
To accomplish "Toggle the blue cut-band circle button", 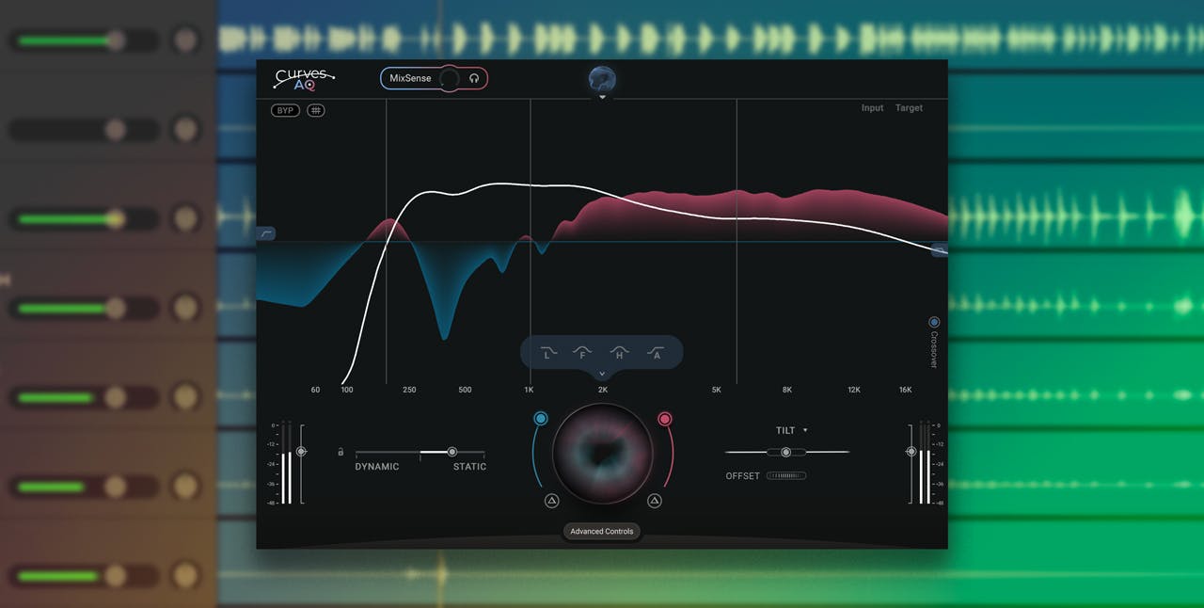I will (x=541, y=419).
